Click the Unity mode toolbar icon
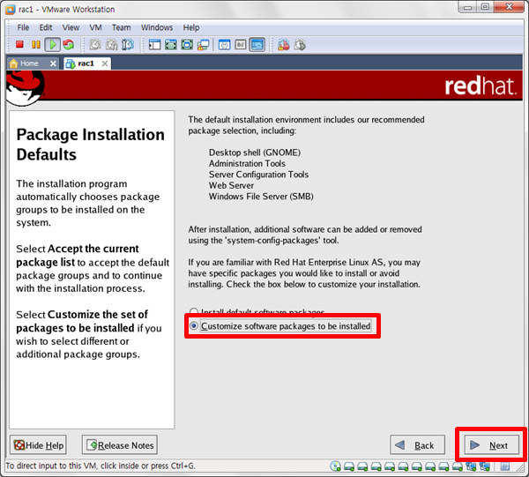 pos(204,45)
